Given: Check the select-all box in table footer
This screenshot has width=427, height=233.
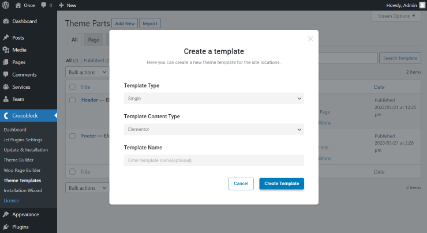Looking at the screenshot, I should (73, 172).
